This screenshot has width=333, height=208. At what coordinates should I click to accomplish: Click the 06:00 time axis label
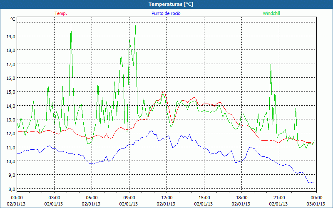[x=92, y=198]
